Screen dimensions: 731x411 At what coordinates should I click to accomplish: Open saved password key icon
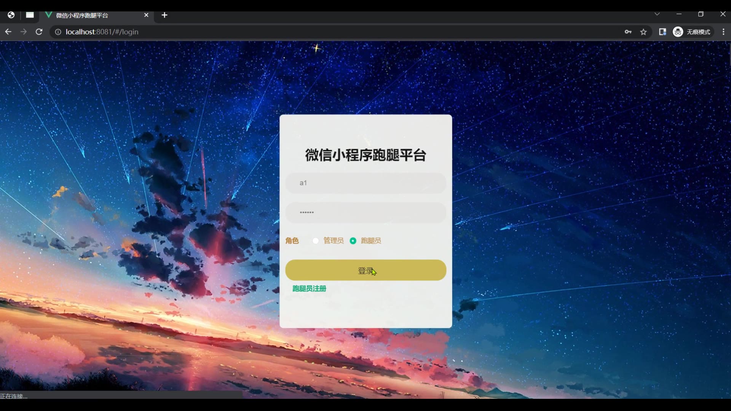pos(628,32)
